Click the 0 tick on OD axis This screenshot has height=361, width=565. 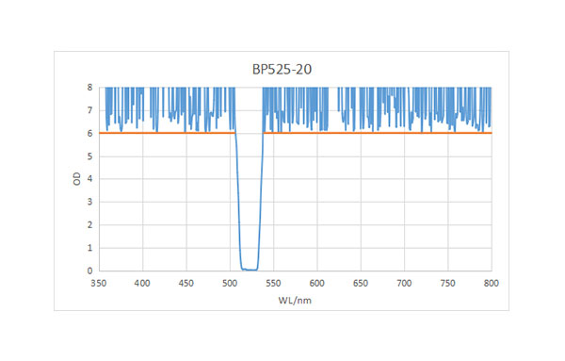[x=89, y=271]
